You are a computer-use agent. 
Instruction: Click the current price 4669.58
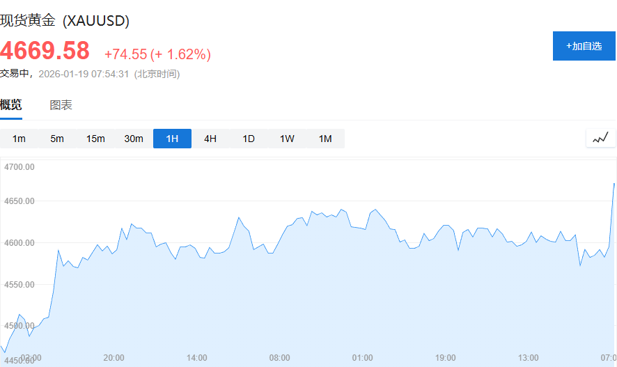(x=45, y=51)
